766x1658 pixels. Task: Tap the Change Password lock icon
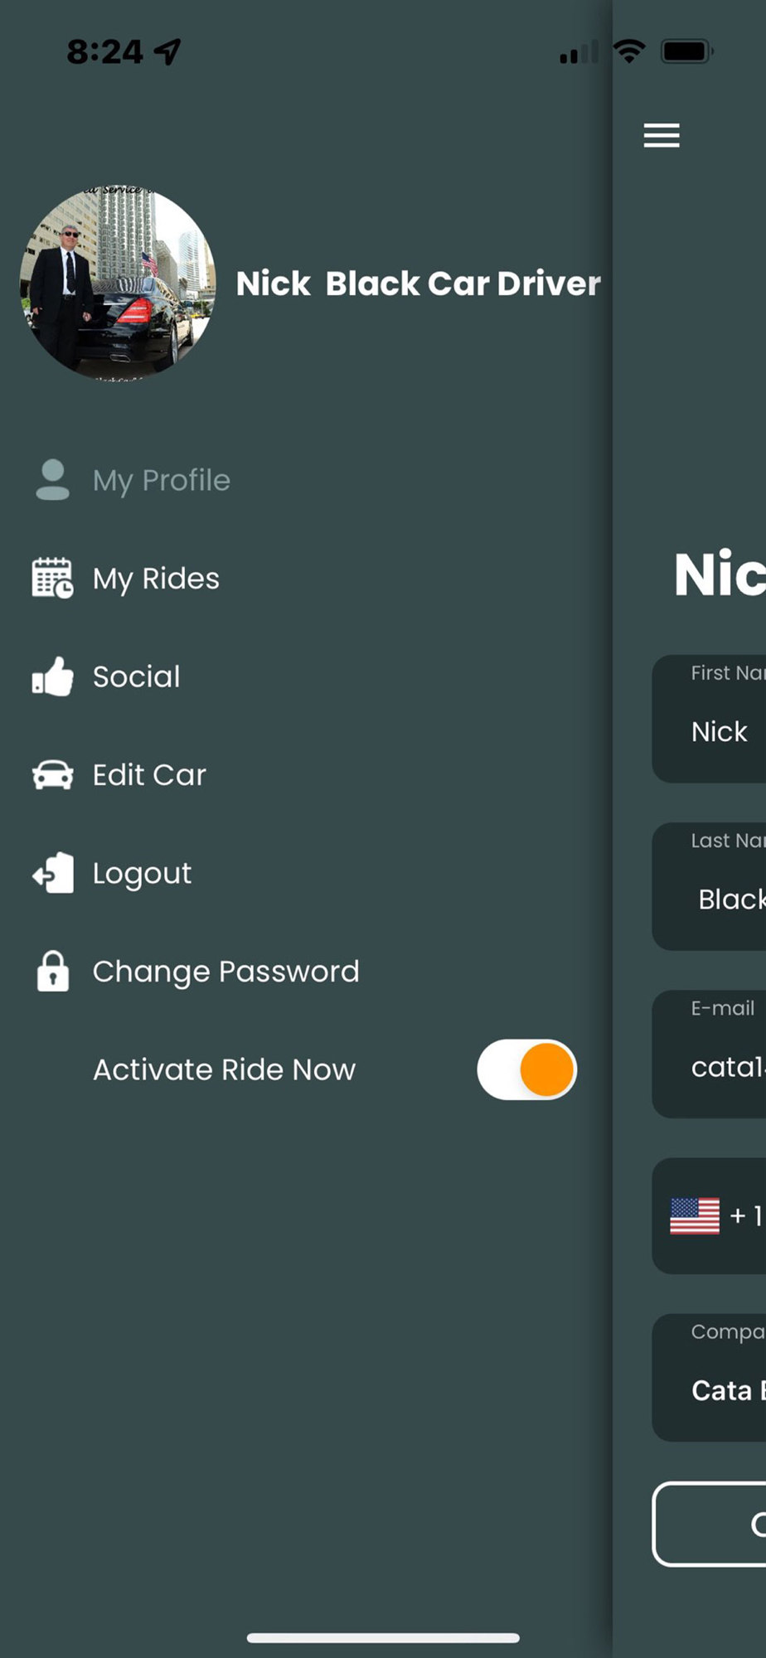pyautogui.click(x=52, y=971)
